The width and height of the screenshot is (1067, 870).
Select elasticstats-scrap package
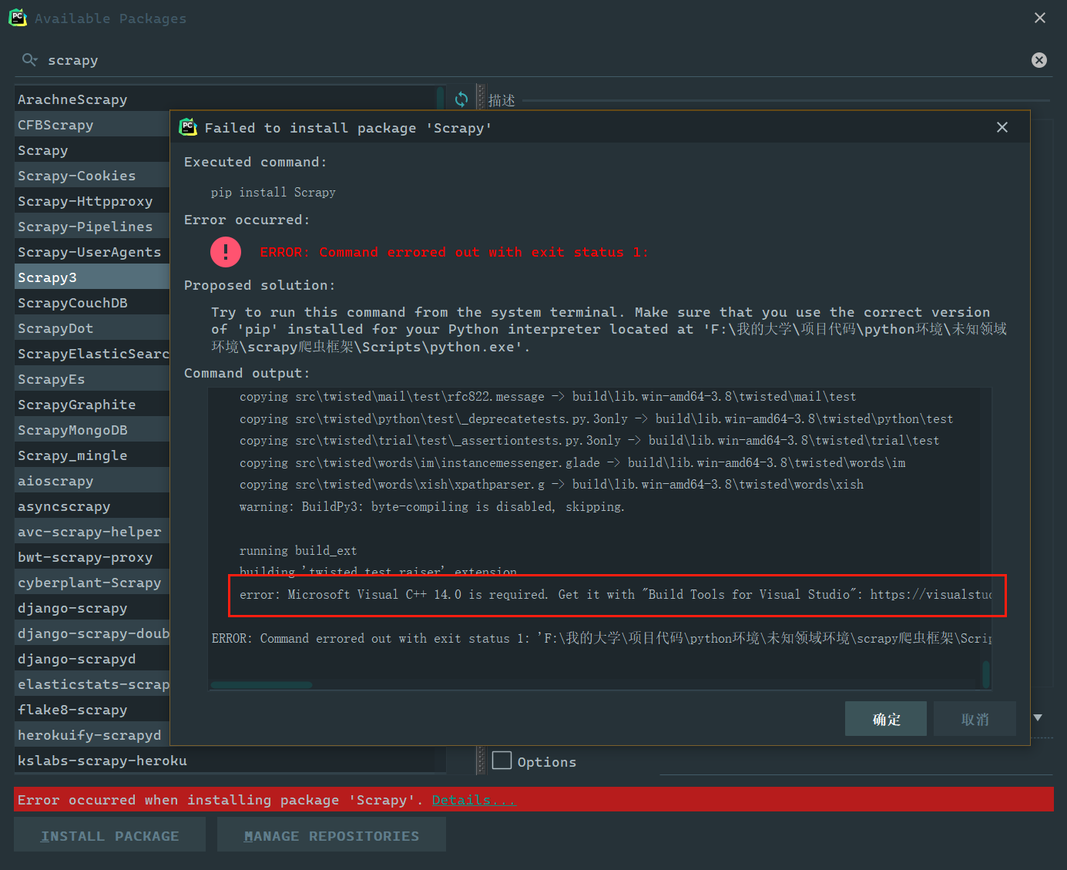click(92, 684)
